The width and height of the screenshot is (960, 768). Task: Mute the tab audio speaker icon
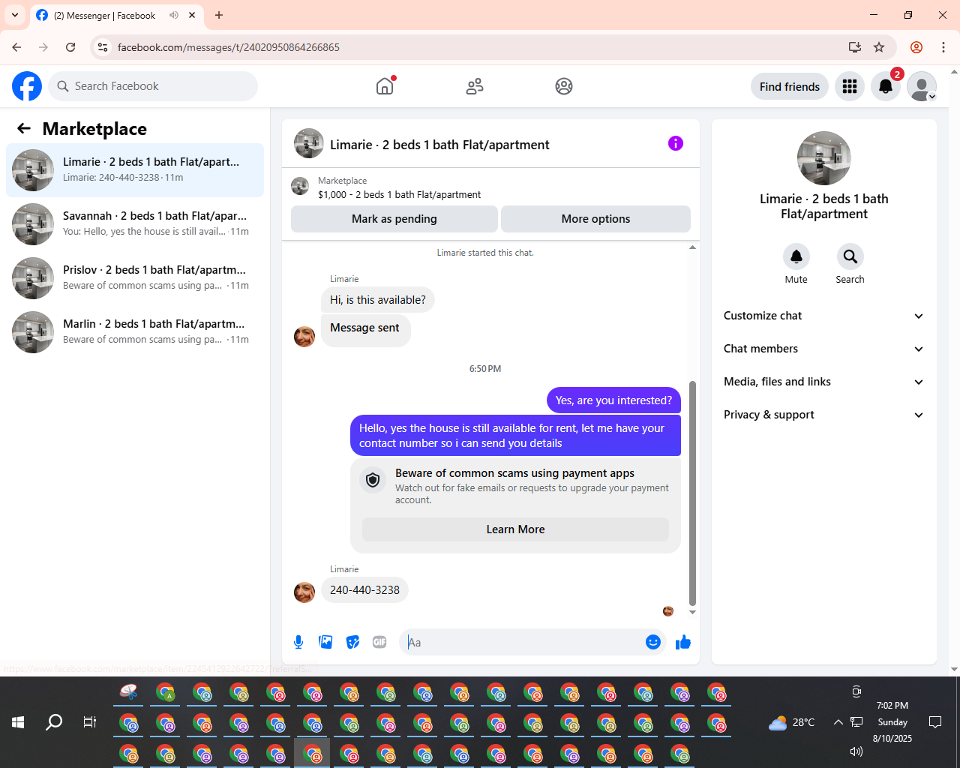(x=174, y=15)
